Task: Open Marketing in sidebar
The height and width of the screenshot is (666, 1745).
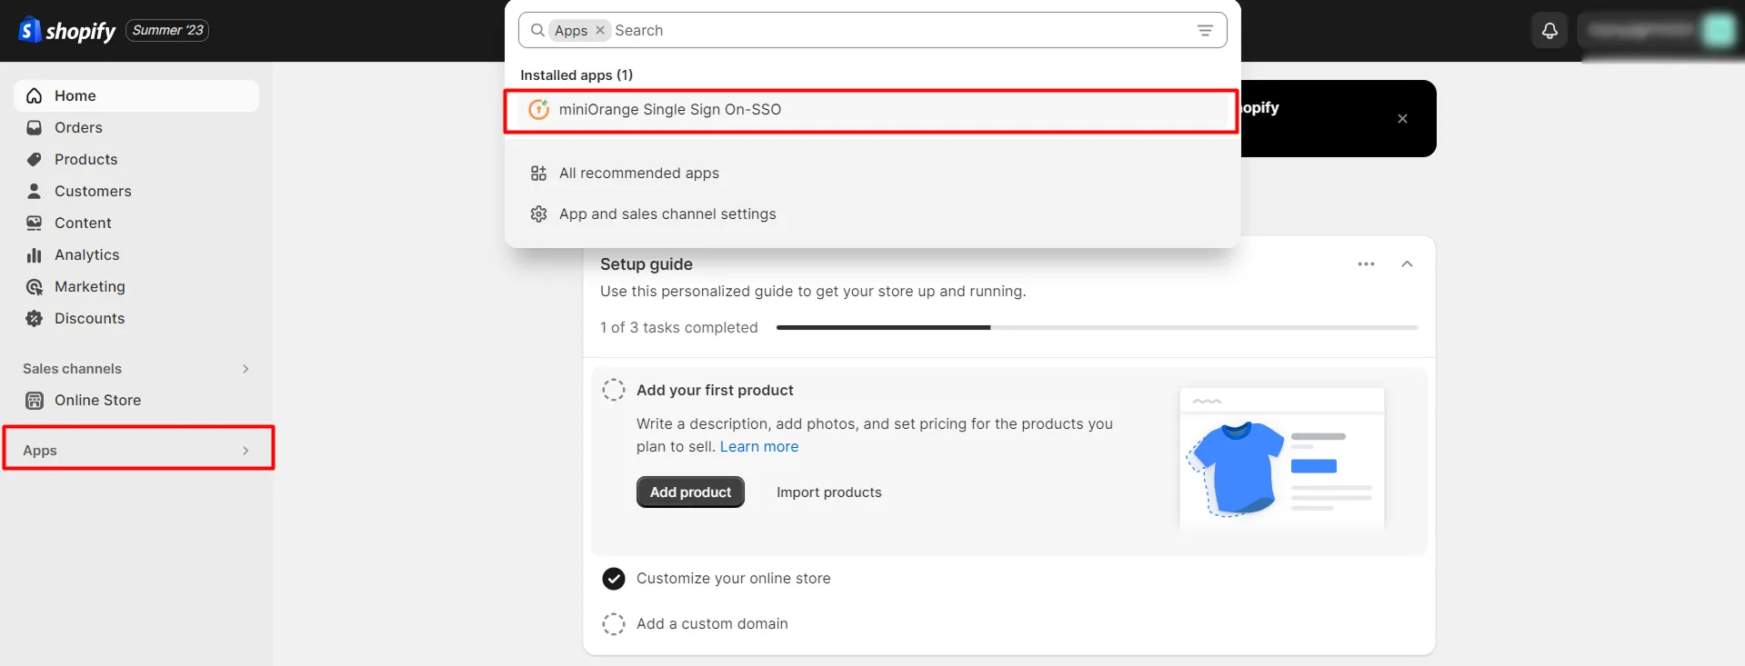Action: [136, 286]
